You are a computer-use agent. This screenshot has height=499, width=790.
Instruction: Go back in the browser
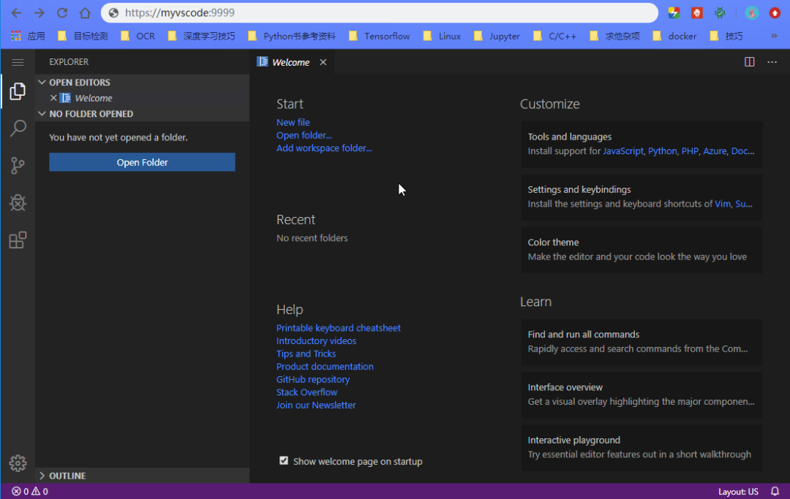(x=16, y=13)
